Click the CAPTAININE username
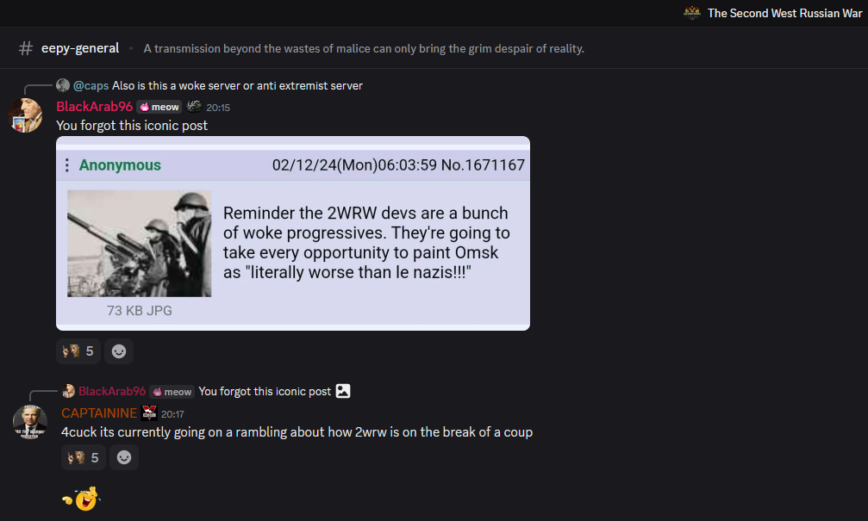This screenshot has width=868, height=521. click(x=99, y=413)
